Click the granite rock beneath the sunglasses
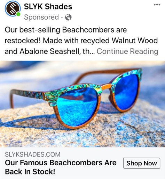The width and height of the screenshot is (165, 180). click(82, 135)
